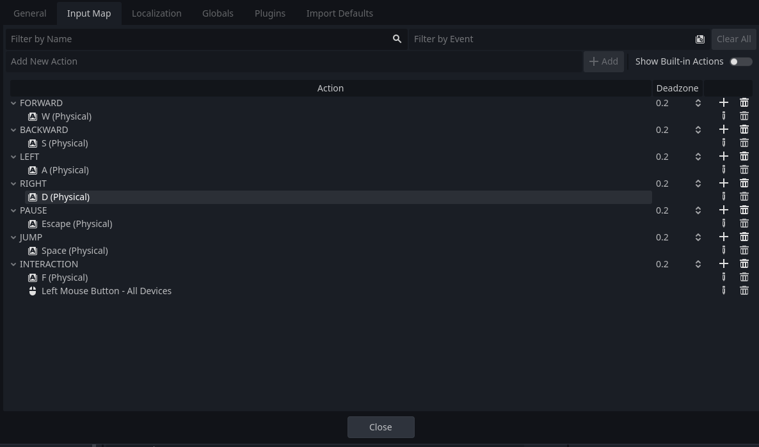Delete the BACKWARD action

coord(744,130)
